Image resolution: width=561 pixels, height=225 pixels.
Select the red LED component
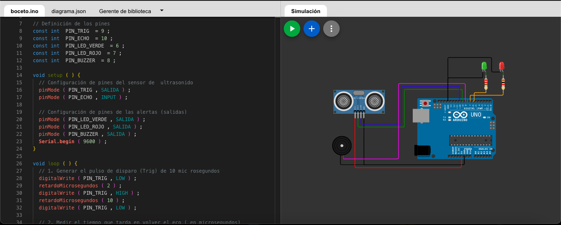click(501, 67)
